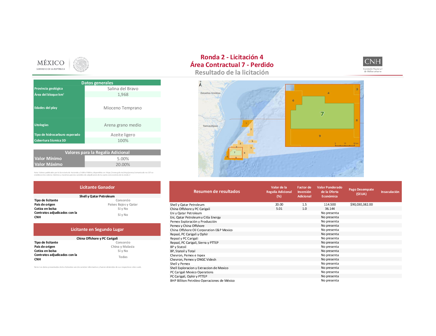Click winner name 'Shell y Qatar Petroleum' in left panel

[97, 196]
